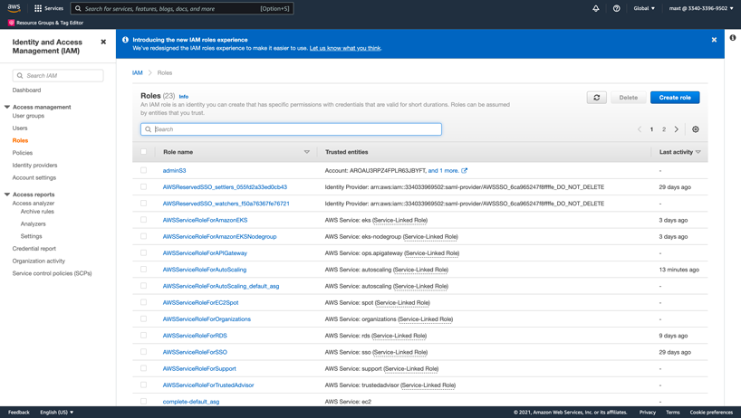Open Identity providers in the sidebar
The width and height of the screenshot is (741, 418).
coord(34,166)
